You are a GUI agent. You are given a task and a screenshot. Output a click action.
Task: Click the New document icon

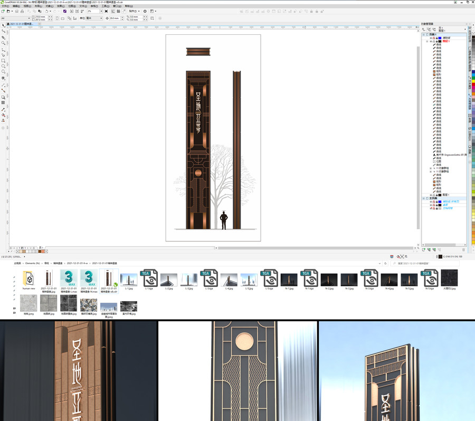tap(3, 11)
